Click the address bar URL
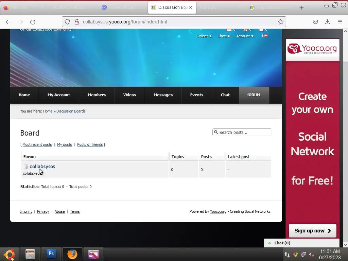348x261 pixels. (125, 22)
